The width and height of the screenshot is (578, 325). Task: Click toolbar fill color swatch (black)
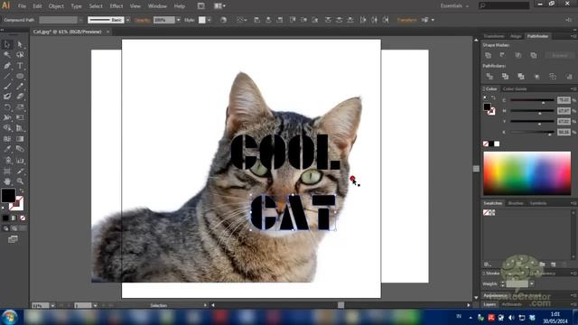pos(8,195)
